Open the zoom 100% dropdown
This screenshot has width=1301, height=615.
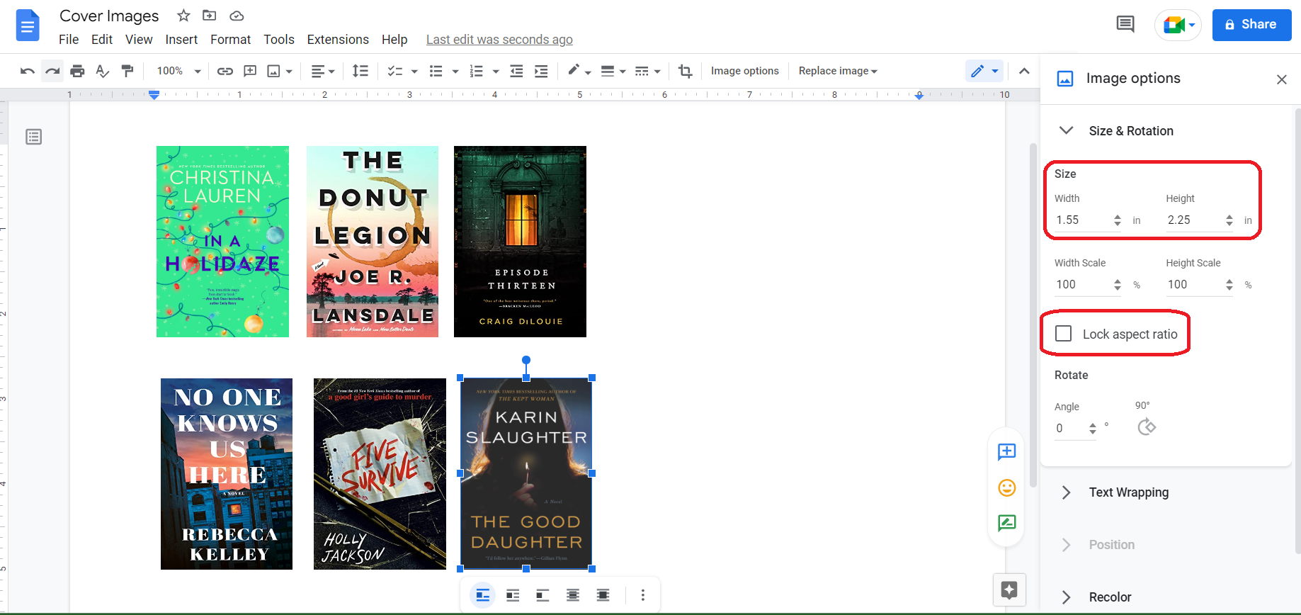point(178,71)
